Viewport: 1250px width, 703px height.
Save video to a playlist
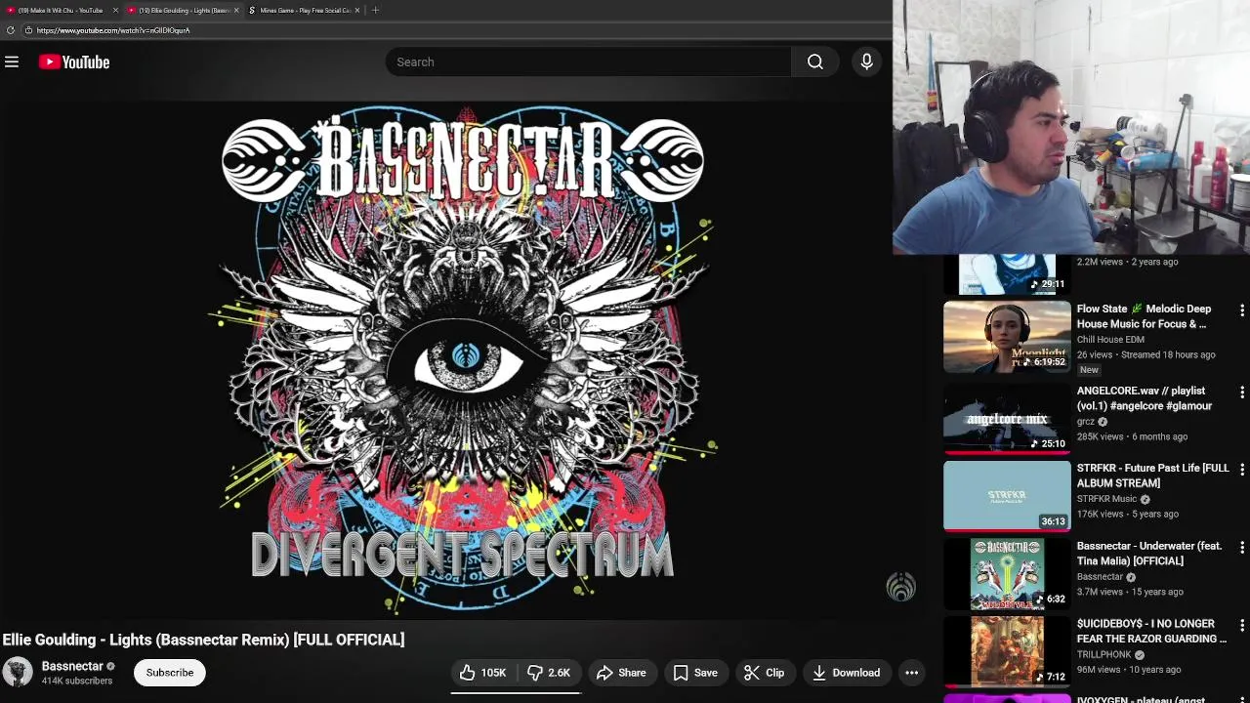point(695,673)
